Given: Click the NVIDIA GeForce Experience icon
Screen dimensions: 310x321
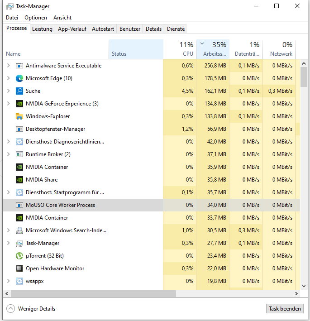Looking at the screenshot, I should 19,104.
